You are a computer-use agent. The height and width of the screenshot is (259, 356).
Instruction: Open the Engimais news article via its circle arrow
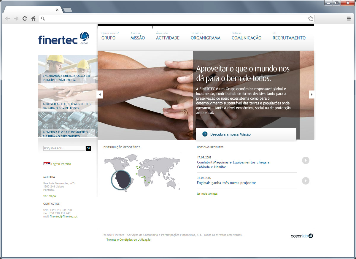306,181
